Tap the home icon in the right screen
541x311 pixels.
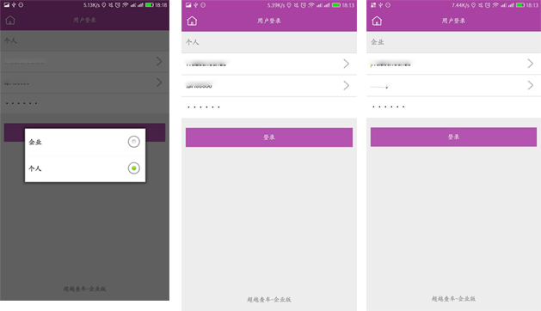coord(377,21)
